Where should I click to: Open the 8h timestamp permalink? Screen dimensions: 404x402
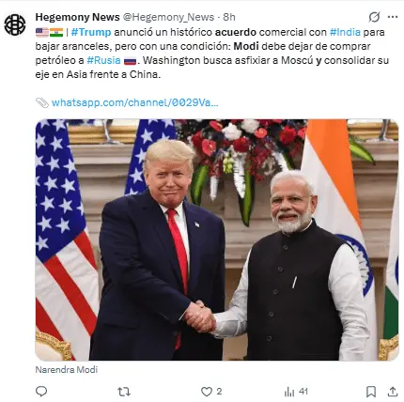[x=229, y=17]
